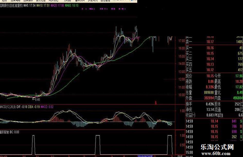Click the DIF: -0.18 value
Viewport: 243px width, 157px height.
tap(22, 107)
